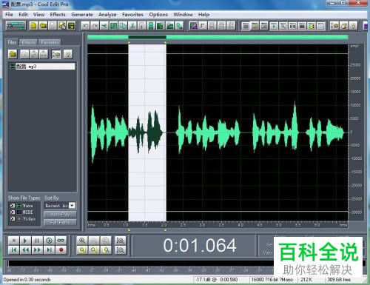
Task: Jump to the end of the waveform
Action: pyautogui.click(x=49, y=250)
